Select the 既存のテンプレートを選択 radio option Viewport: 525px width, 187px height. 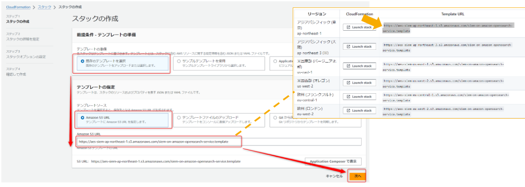pyautogui.click(x=122, y=63)
